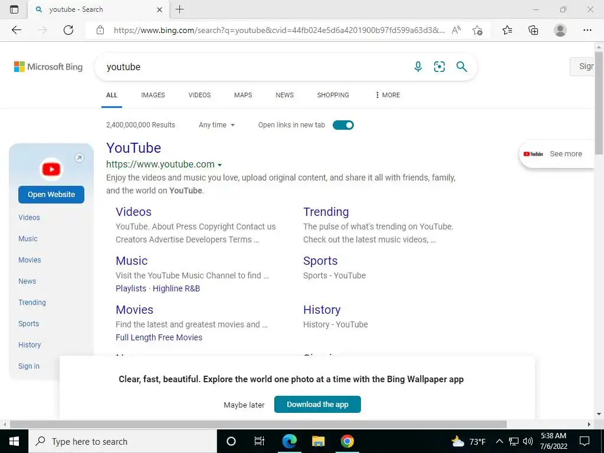604x453 pixels.
Task: Open Settings and more ellipsis menu
Action: pyautogui.click(x=587, y=30)
